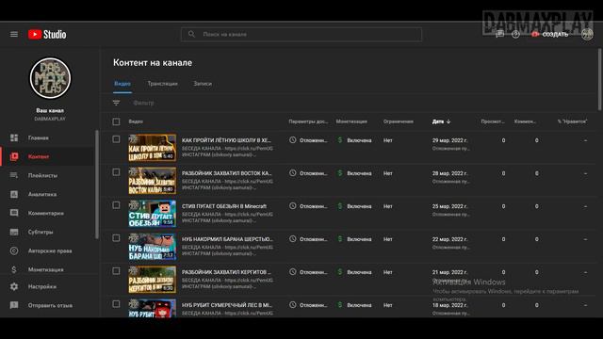Viewport: 603px width, 339px height.
Task: Open video title КАК ПРОЙТИ ЛЁТНУЮ ШКОЛУ В ХЕ
Action: click(226, 140)
